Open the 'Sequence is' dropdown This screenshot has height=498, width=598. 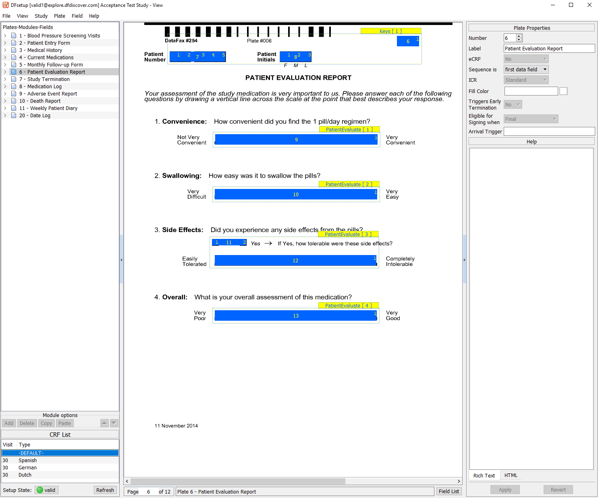pos(526,70)
